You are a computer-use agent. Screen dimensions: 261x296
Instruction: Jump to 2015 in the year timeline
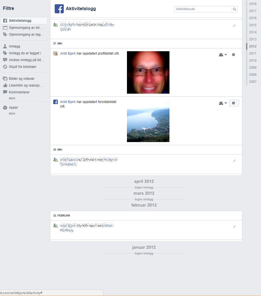click(x=252, y=25)
